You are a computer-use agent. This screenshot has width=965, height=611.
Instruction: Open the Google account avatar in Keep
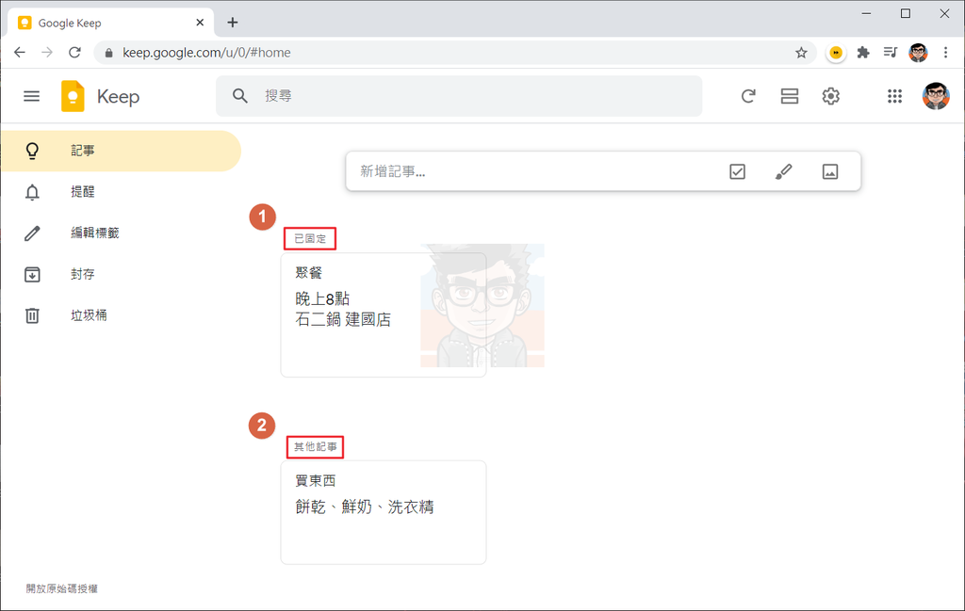tap(936, 97)
